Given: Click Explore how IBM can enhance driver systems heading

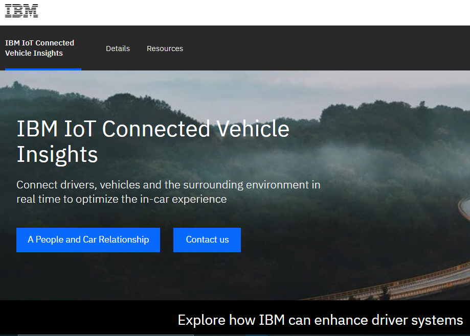Looking at the screenshot, I should (320, 320).
